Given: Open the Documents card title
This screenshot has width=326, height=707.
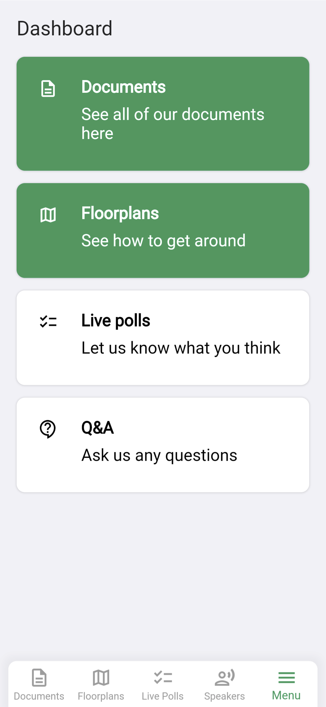Looking at the screenshot, I should (123, 87).
